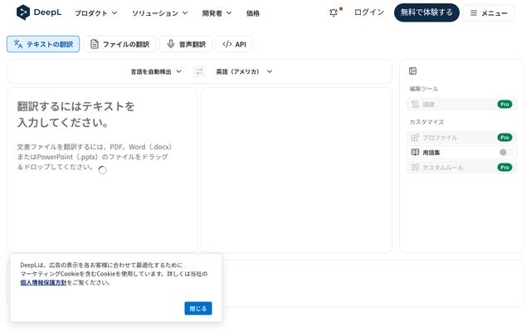
Task: Open the notifications bell icon
Action: coord(334,13)
